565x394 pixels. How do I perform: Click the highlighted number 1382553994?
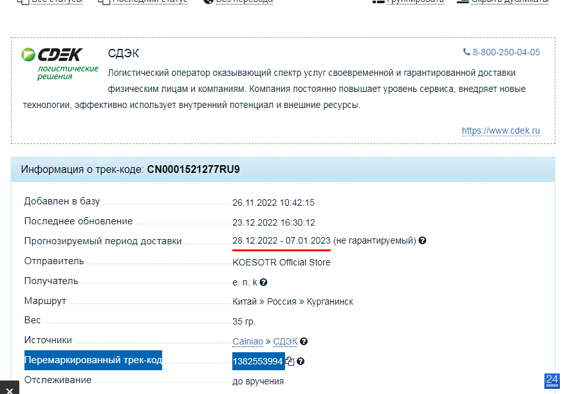(x=258, y=361)
